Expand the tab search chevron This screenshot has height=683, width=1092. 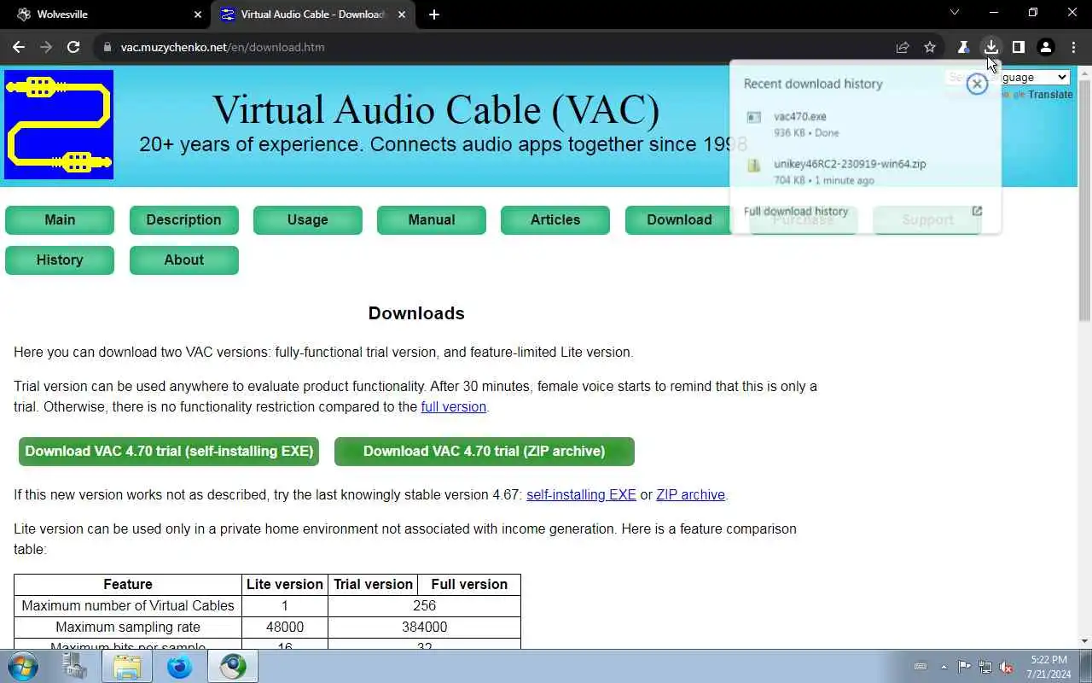[955, 13]
